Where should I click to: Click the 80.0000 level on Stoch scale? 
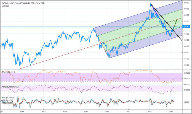coord(187,73)
